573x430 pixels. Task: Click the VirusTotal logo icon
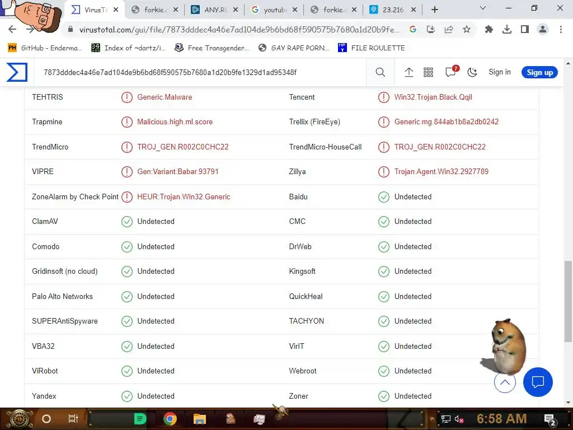coord(17,72)
